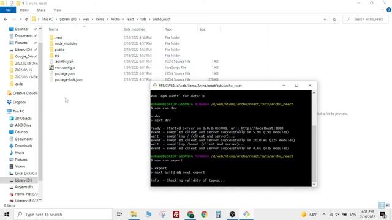Click 'tuts' in address path
This screenshot has height=220, width=392.
(x=143, y=19)
